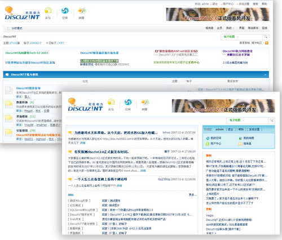Screen dimensions: 282x240
Task: Open the Discuz!NT程序发布 forum link
Action: [x=28, y=88]
